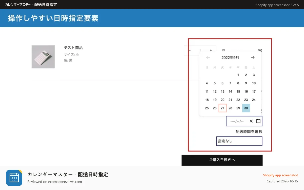Select date 9 in calendar

(x=246, y=83)
